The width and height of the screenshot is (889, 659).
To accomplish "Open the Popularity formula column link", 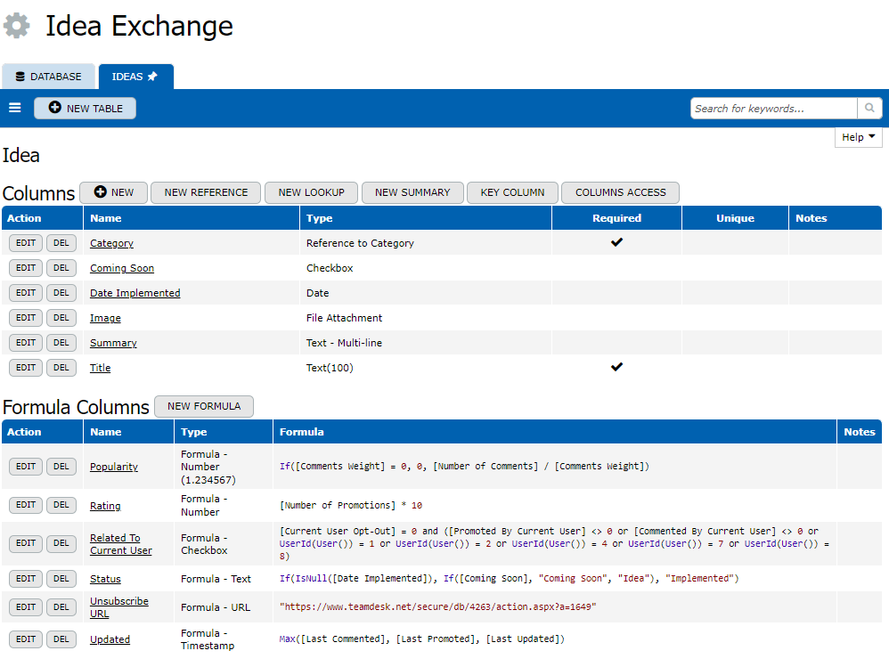I will click(x=114, y=467).
